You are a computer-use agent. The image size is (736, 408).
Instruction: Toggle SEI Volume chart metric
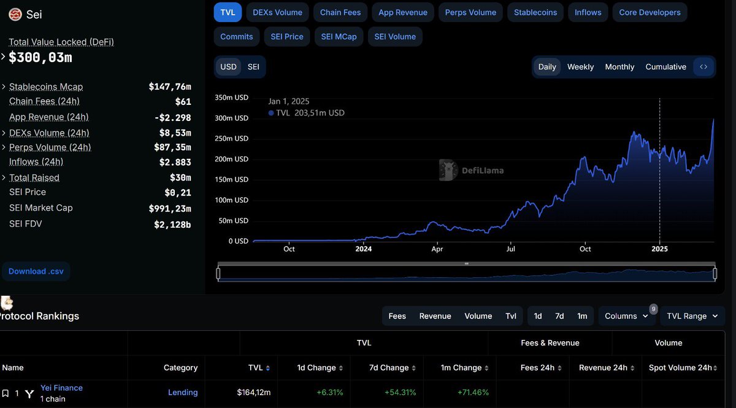(x=395, y=37)
